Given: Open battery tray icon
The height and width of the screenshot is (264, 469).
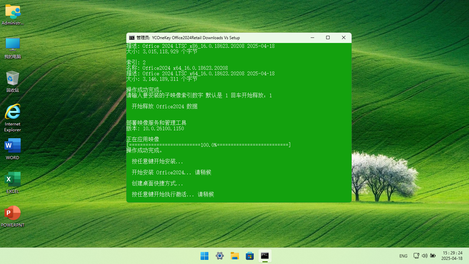Looking at the screenshot, I should coord(433,256).
